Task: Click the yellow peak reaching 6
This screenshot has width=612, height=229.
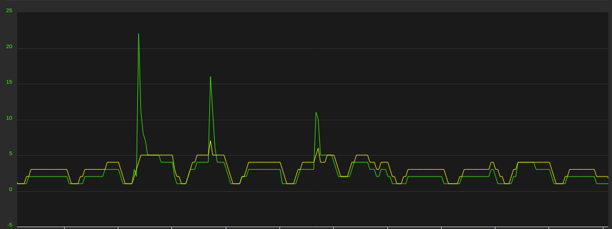Action: pyautogui.click(x=318, y=148)
